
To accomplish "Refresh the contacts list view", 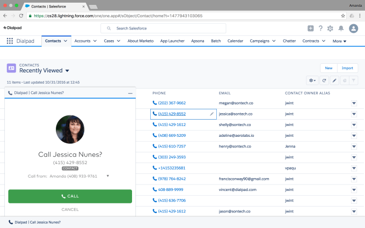I will pyautogui.click(x=324, y=80).
